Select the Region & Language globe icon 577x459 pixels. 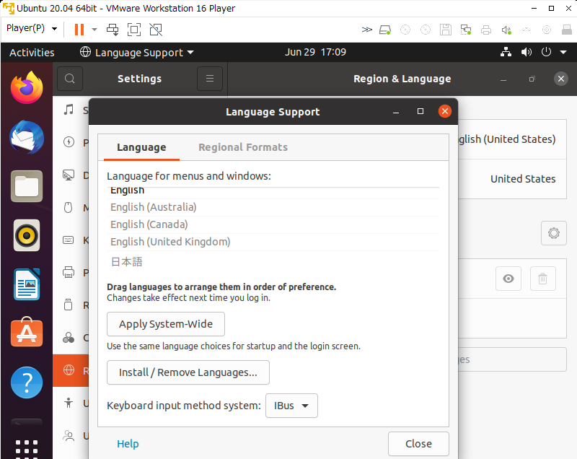click(x=69, y=370)
